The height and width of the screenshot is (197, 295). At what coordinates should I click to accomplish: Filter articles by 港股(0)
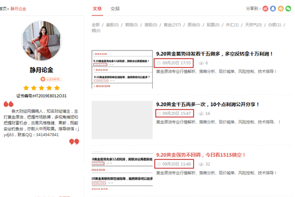pos(151,25)
